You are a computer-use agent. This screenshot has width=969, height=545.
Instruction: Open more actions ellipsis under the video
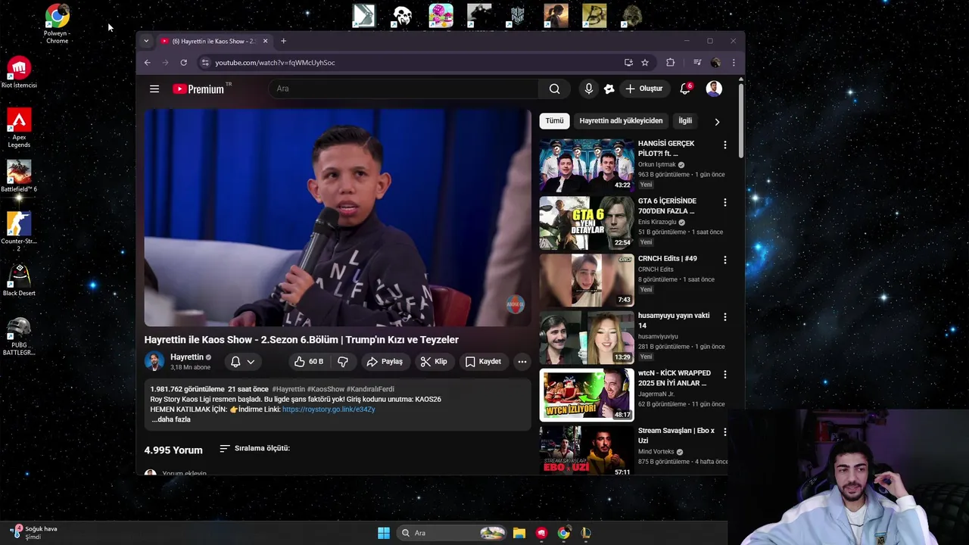point(522,362)
